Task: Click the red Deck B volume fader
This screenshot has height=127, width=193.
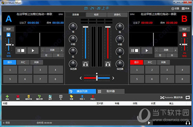Action: click(x=108, y=27)
